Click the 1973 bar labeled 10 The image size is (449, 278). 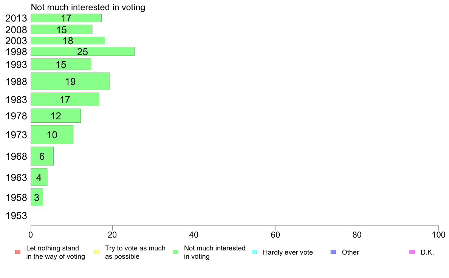52,134
